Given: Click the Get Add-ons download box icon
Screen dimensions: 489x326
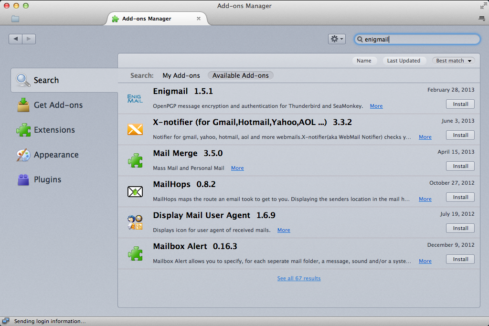Looking at the screenshot, I should coord(23,105).
